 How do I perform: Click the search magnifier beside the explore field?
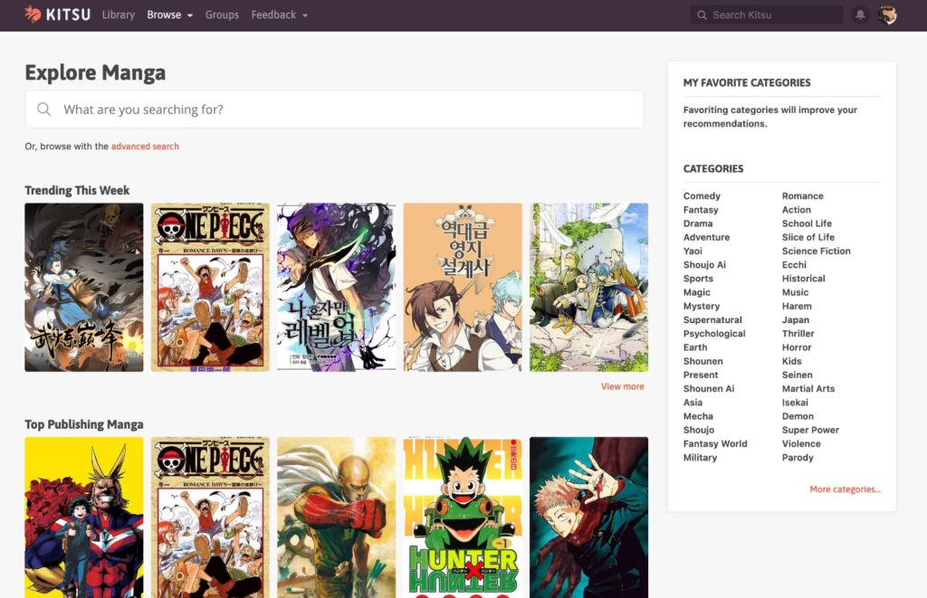click(x=43, y=109)
